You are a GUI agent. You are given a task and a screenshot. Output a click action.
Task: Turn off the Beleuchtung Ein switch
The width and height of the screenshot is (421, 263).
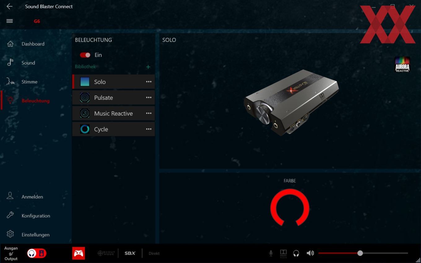85,55
